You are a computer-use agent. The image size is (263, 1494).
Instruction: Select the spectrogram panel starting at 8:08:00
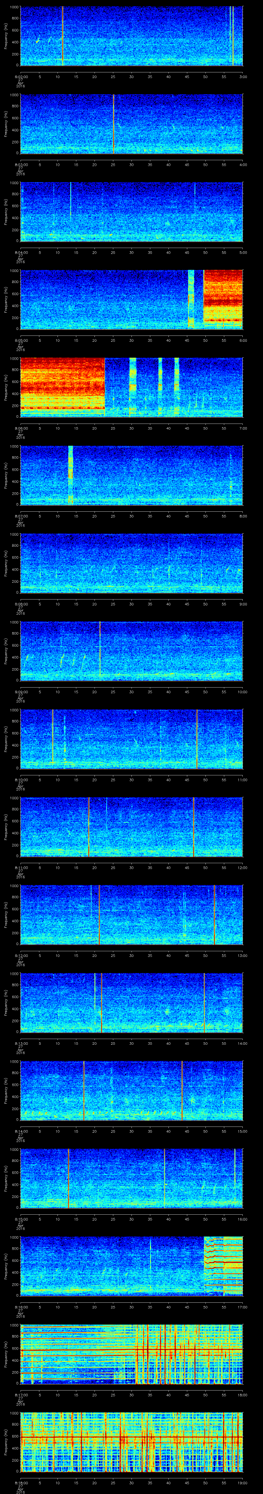[132, 563]
